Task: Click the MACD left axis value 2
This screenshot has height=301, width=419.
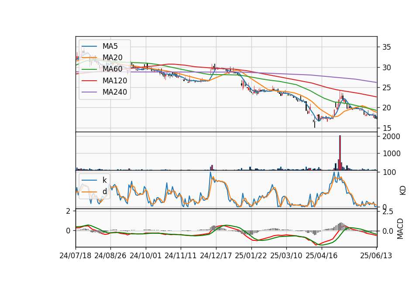Action: click(69, 211)
